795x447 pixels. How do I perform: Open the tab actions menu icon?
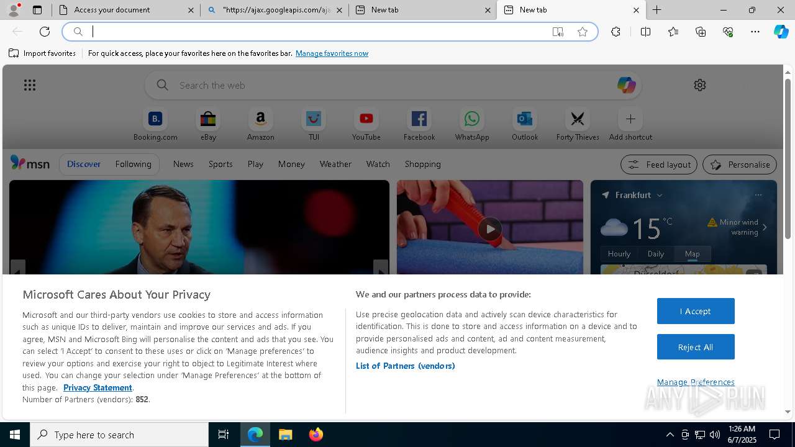[37, 10]
